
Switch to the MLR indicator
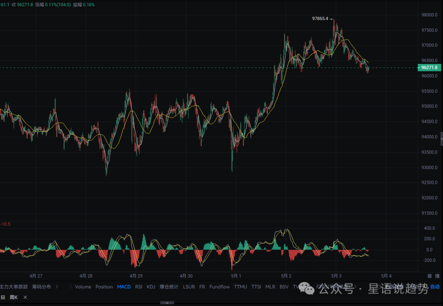tap(270, 287)
